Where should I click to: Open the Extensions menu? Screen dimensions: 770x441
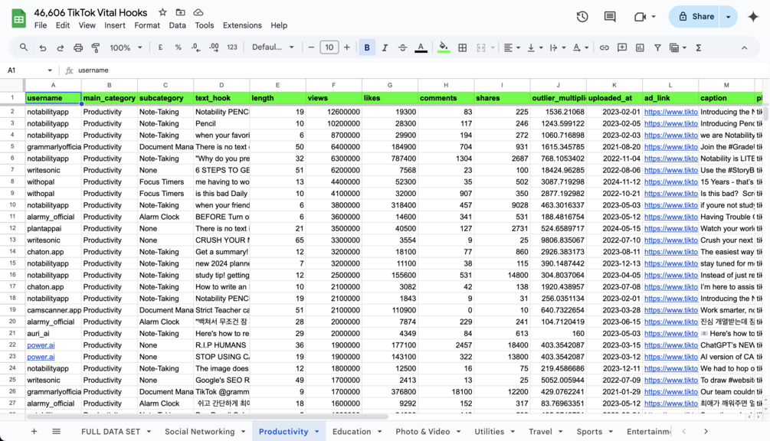pos(242,25)
